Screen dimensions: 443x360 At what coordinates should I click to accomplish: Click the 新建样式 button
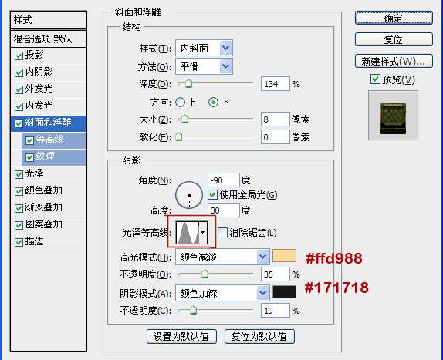(394, 61)
